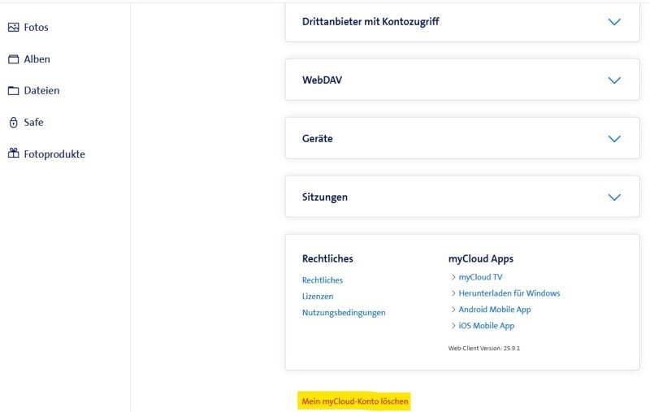Click the Fotoprodukte gift icon
Image resolution: width=650 pixels, height=412 pixels.
13,154
